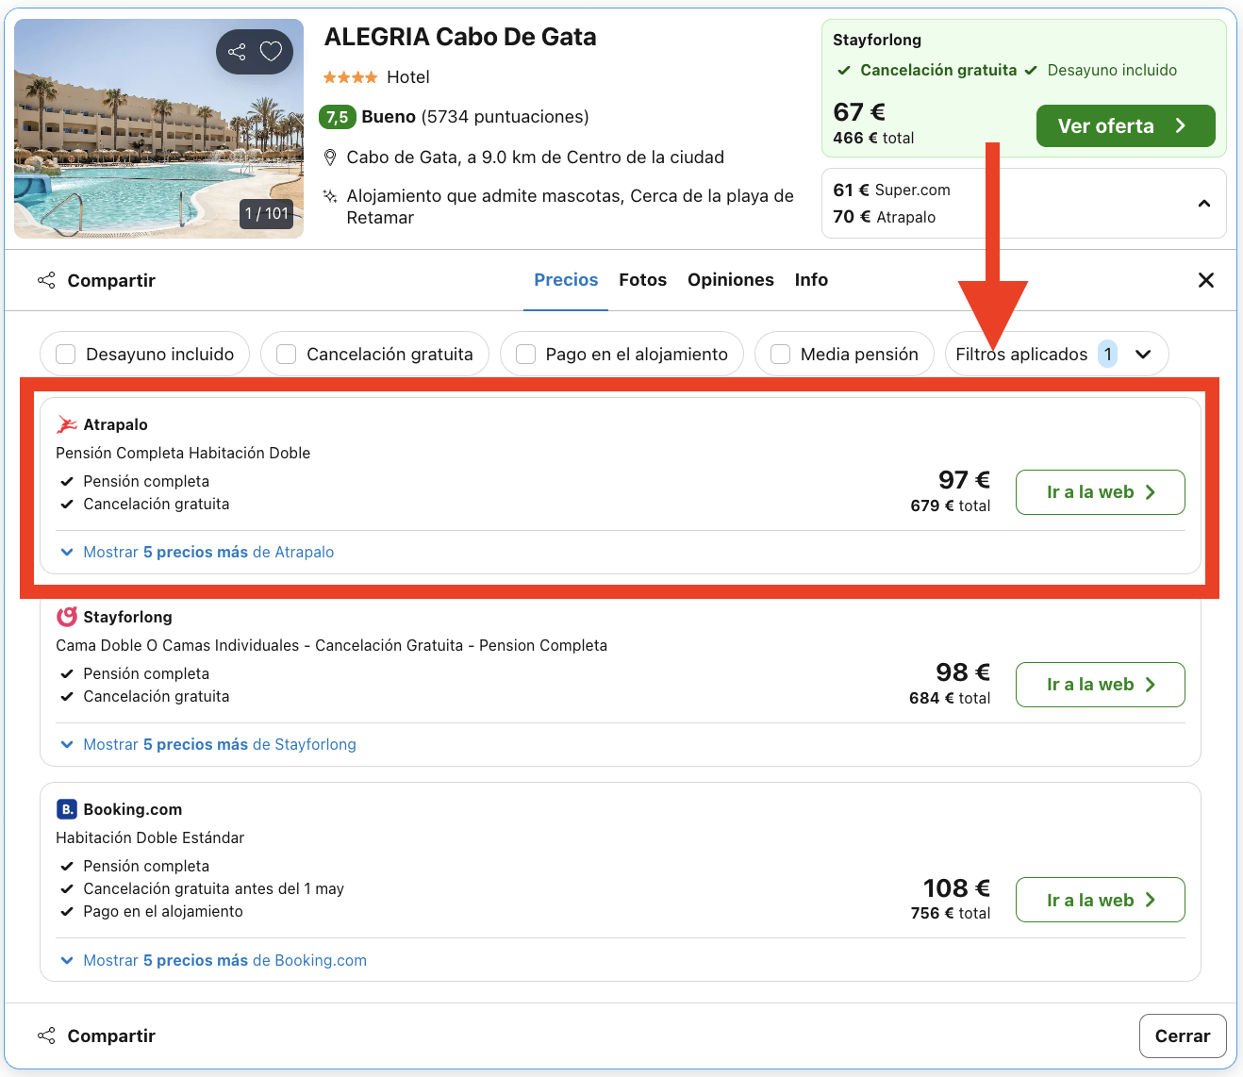
Task: Click the four-star hotel rating stars
Action: tap(350, 77)
